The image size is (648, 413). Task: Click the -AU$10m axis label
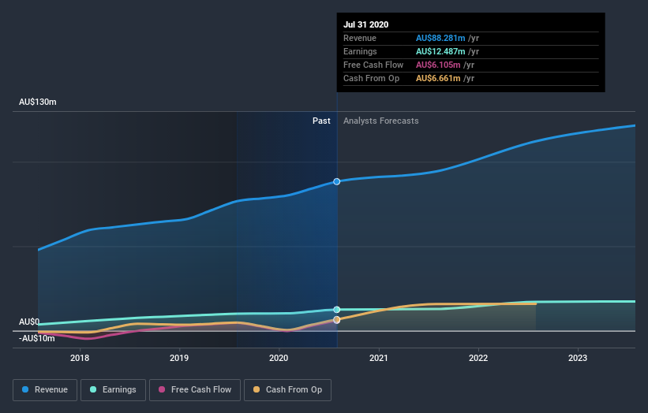coord(37,339)
